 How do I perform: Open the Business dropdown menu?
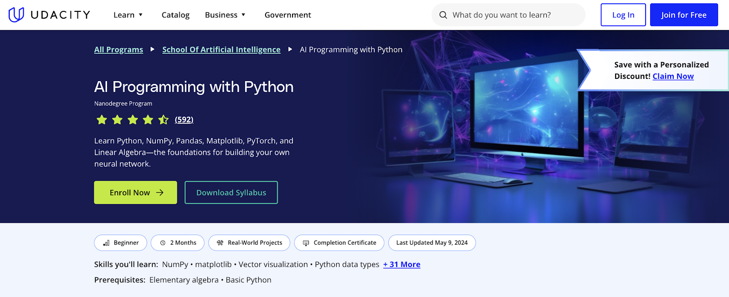pos(225,15)
